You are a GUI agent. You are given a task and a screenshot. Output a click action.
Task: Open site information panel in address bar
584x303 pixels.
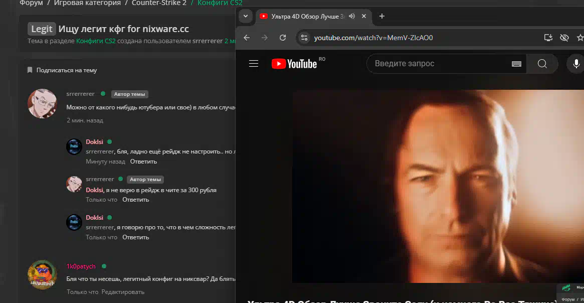click(304, 38)
